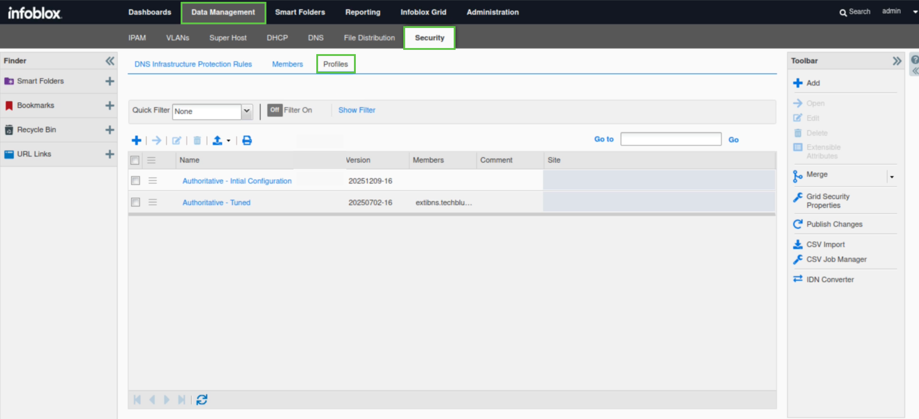The image size is (919, 419).
Task: Open the Authoritative - Intial Configuration profile
Action: pyautogui.click(x=237, y=181)
